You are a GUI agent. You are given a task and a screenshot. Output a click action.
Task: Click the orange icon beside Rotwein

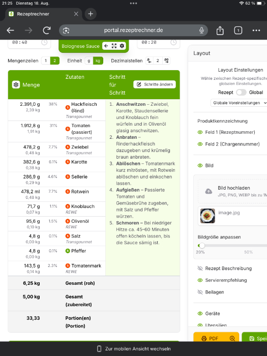(x=68, y=191)
